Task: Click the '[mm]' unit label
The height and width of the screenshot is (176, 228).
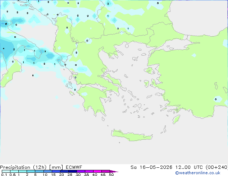Action: coord(56,167)
